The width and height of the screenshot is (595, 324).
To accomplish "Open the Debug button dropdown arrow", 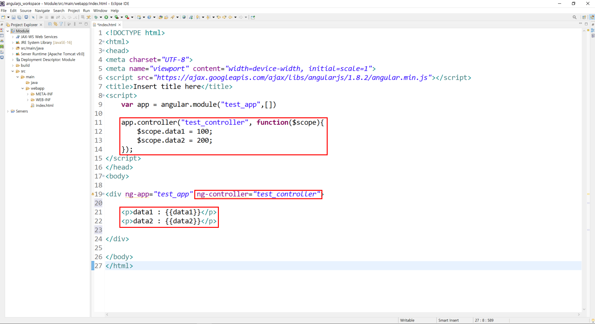I will click(101, 17).
